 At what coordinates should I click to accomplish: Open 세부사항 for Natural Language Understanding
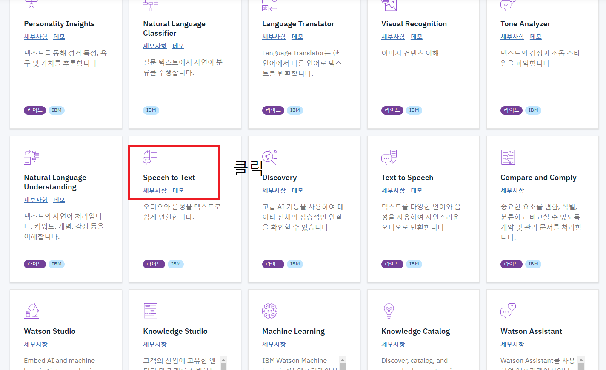coord(36,200)
